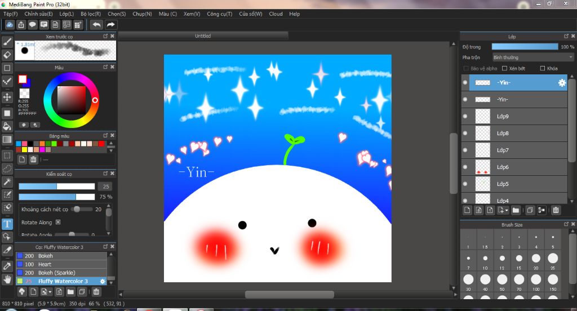Select the Brush tool in left toolbar
The height and width of the screenshot is (311, 577).
pyautogui.click(x=7, y=42)
